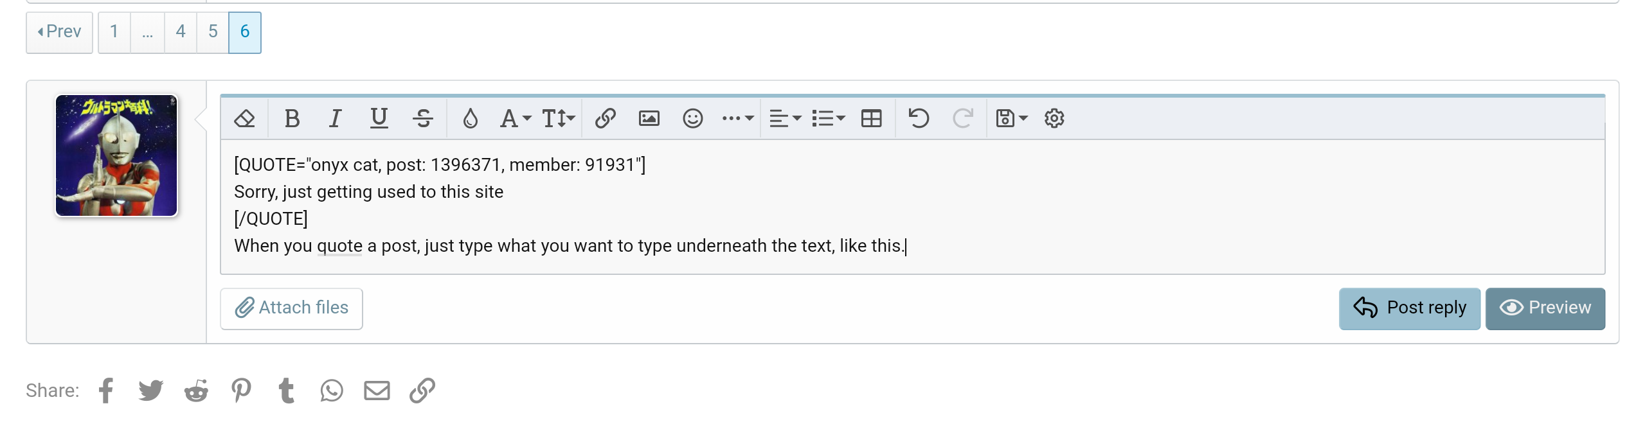Insert a table in the editor
This screenshot has width=1645, height=431.
coord(871,119)
